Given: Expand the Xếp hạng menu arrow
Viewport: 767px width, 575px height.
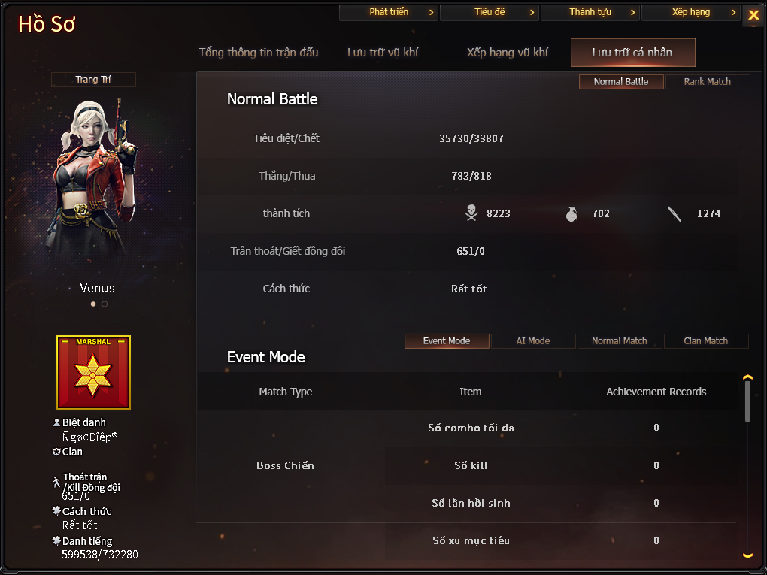Looking at the screenshot, I should 733,12.
